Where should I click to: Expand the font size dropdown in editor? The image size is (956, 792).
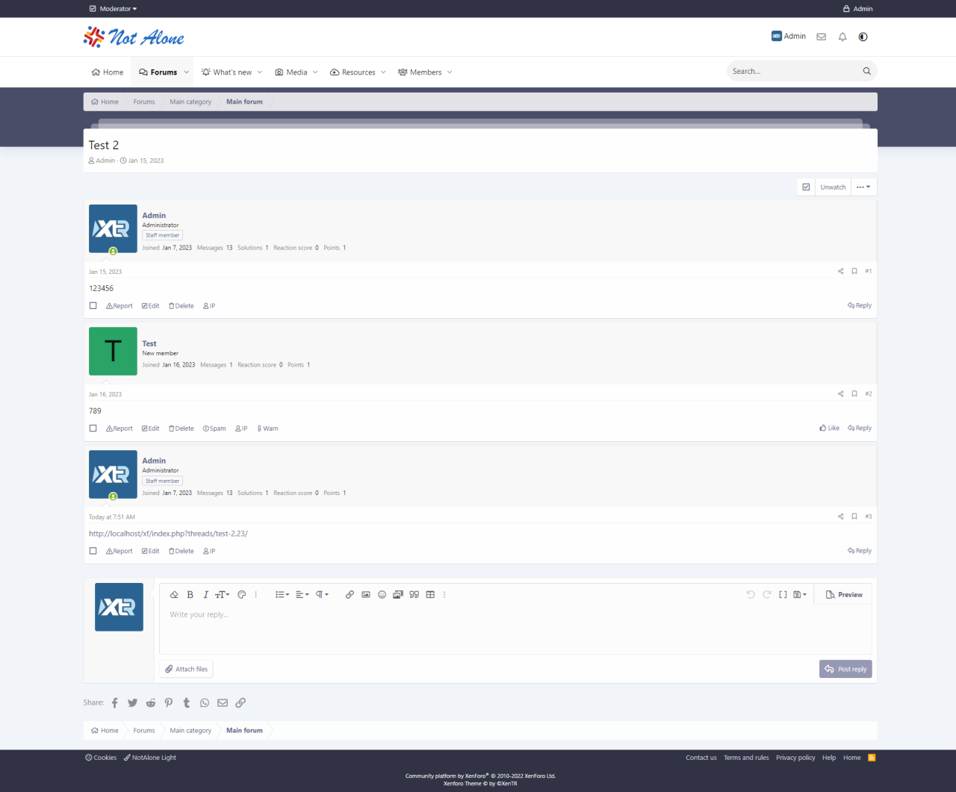[x=223, y=595]
